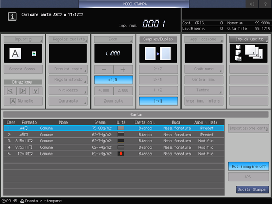Screen dimensions: 272x204
Task: Click the clock icon in the status bar
Action: 3,201
